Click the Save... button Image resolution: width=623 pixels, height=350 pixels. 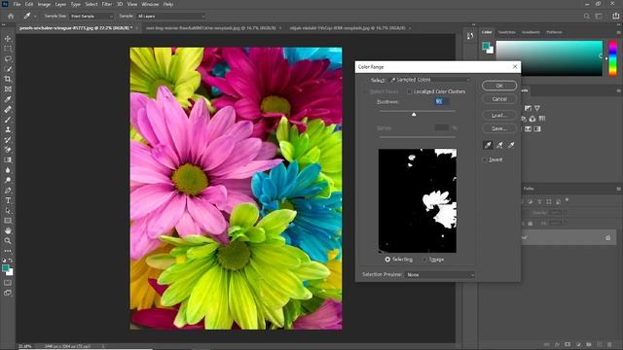(x=499, y=128)
